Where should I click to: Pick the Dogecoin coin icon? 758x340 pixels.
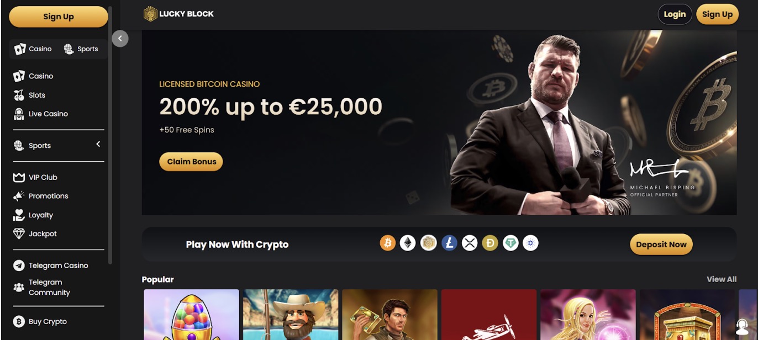(x=490, y=243)
